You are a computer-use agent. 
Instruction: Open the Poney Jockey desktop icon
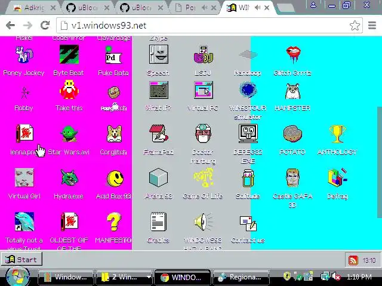24,55
